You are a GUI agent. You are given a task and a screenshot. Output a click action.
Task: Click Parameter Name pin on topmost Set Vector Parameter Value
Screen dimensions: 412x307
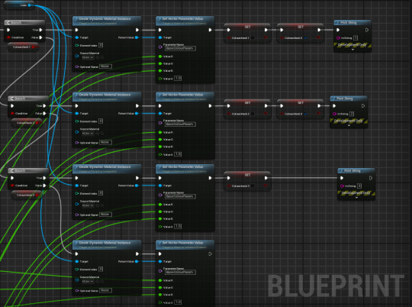[x=160, y=47]
